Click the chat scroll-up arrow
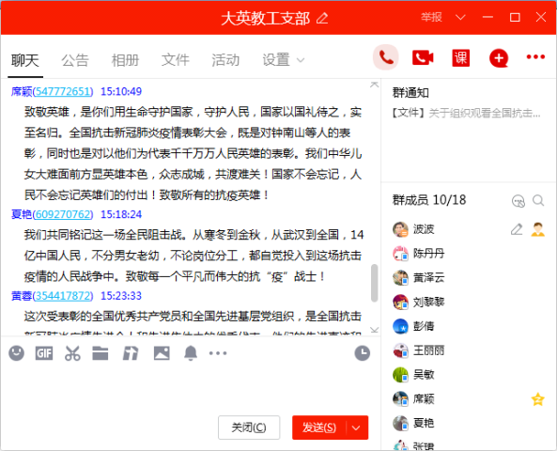Image resolution: width=557 pixels, height=451 pixels. (374, 85)
